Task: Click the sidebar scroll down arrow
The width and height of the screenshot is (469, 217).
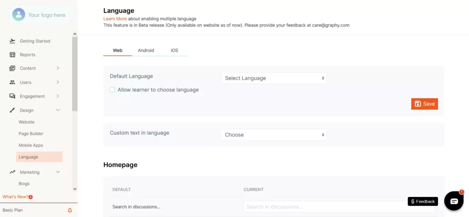Action: pyautogui.click(x=75, y=189)
